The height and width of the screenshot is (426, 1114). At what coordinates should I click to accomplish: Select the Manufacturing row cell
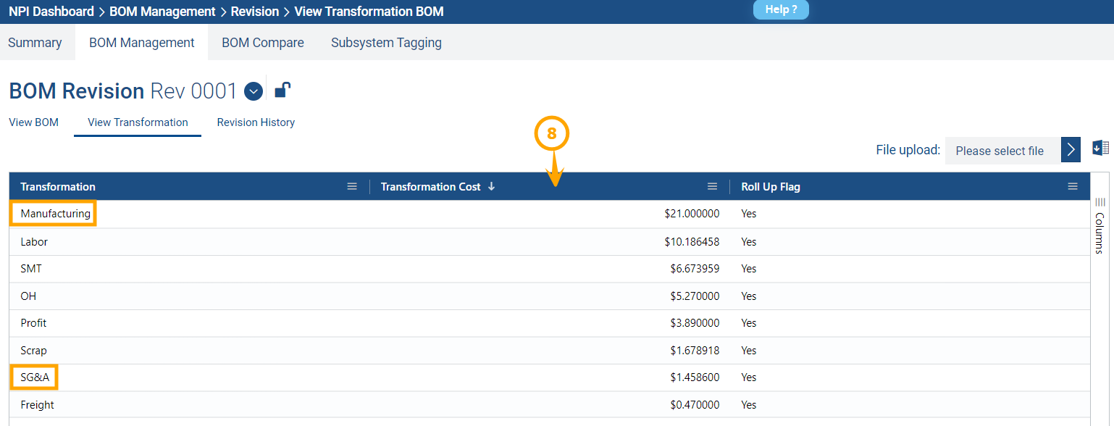click(x=56, y=214)
